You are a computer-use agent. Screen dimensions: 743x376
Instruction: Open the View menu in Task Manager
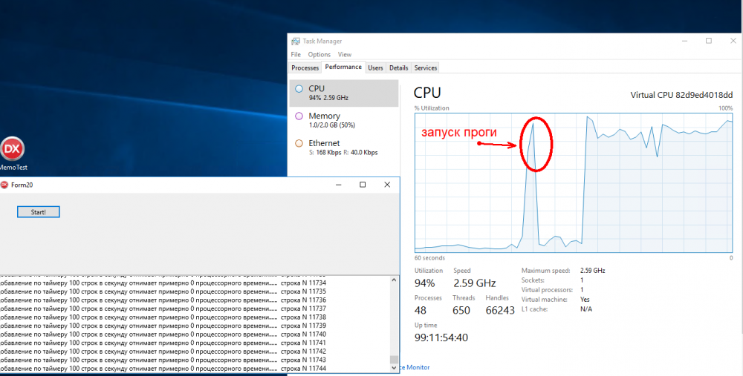pos(345,54)
